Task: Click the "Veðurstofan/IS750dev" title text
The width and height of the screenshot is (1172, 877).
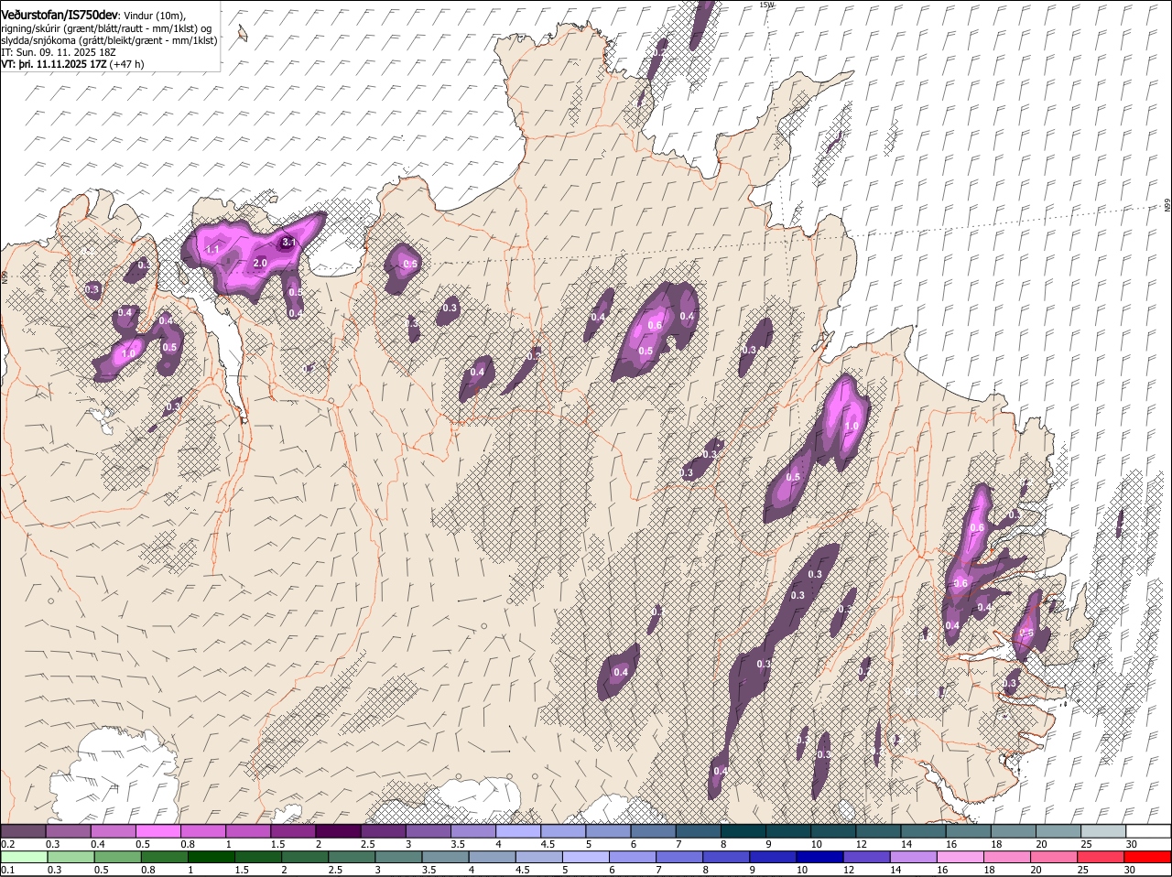Action: [x=60, y=15]
